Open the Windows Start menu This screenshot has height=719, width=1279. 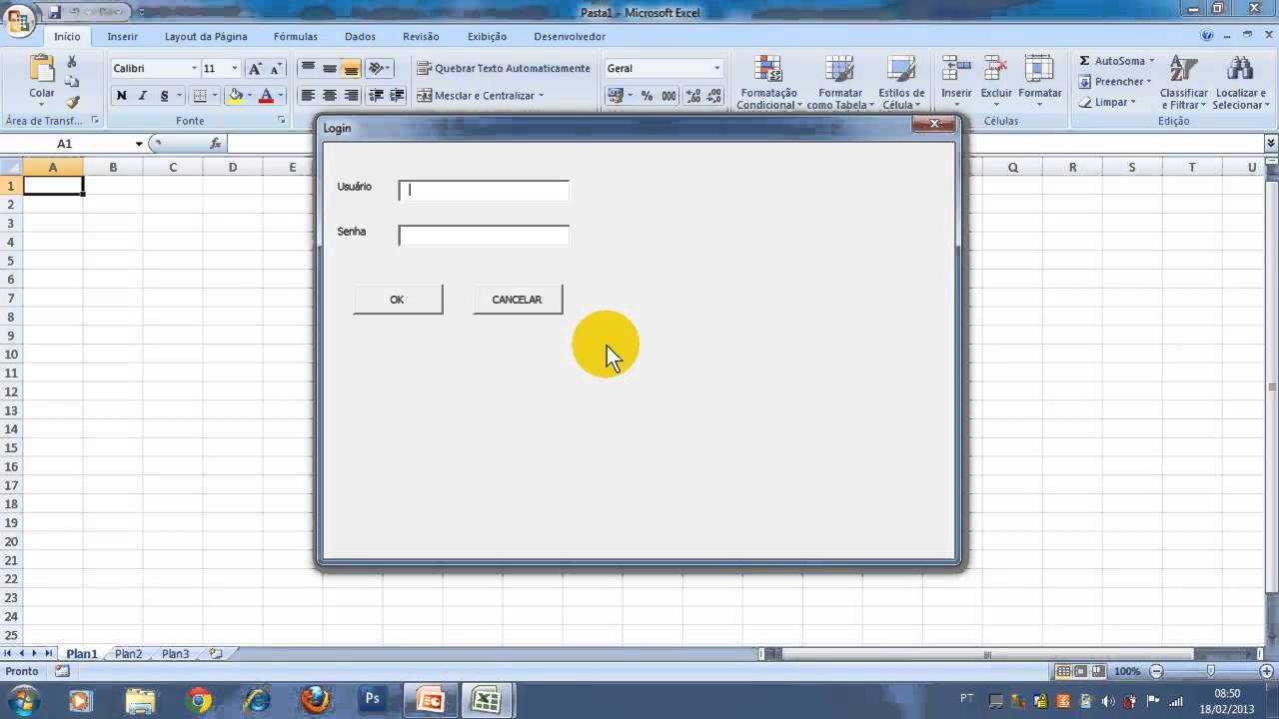pos(24,699)
